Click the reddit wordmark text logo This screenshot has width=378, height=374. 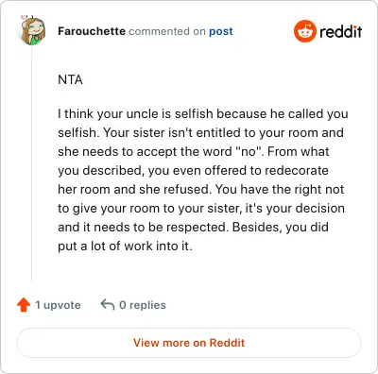341,31
